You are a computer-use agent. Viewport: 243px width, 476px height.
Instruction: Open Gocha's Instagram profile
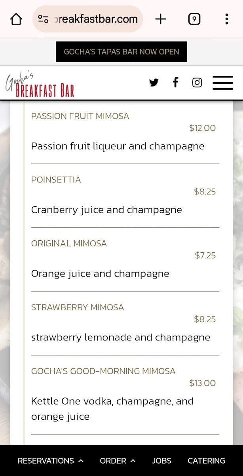(197, 83)
